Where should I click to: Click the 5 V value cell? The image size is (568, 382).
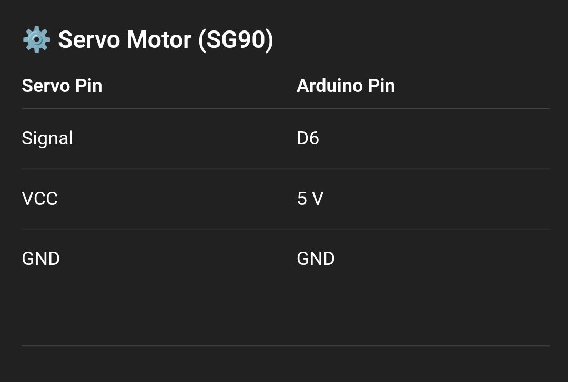(310, 199)
